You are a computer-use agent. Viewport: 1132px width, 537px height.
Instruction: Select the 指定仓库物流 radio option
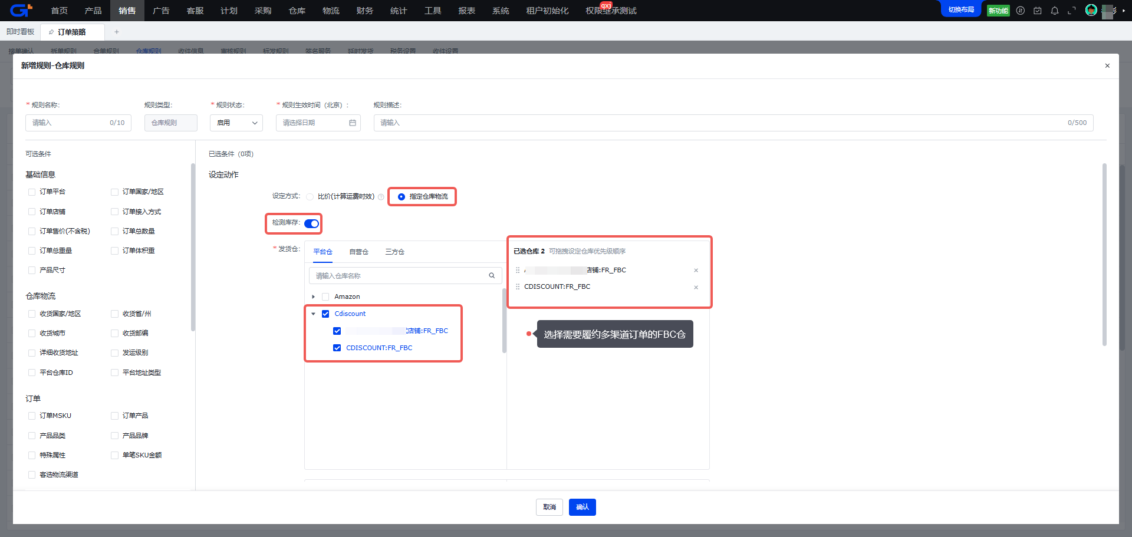(x=402, y=197)
